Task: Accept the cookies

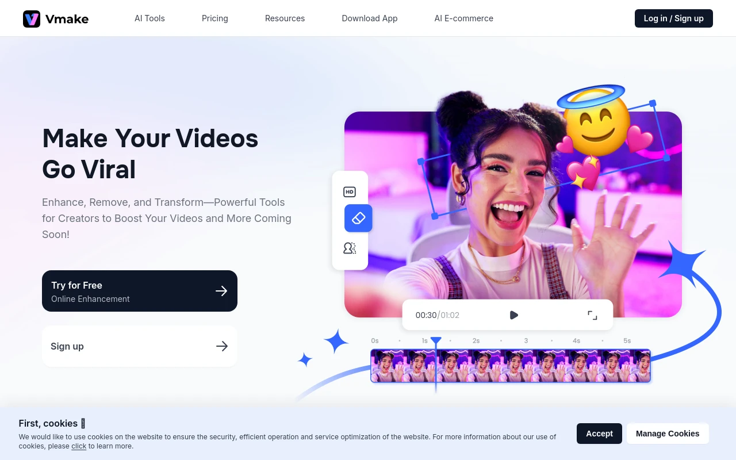Action: [599, 434]
